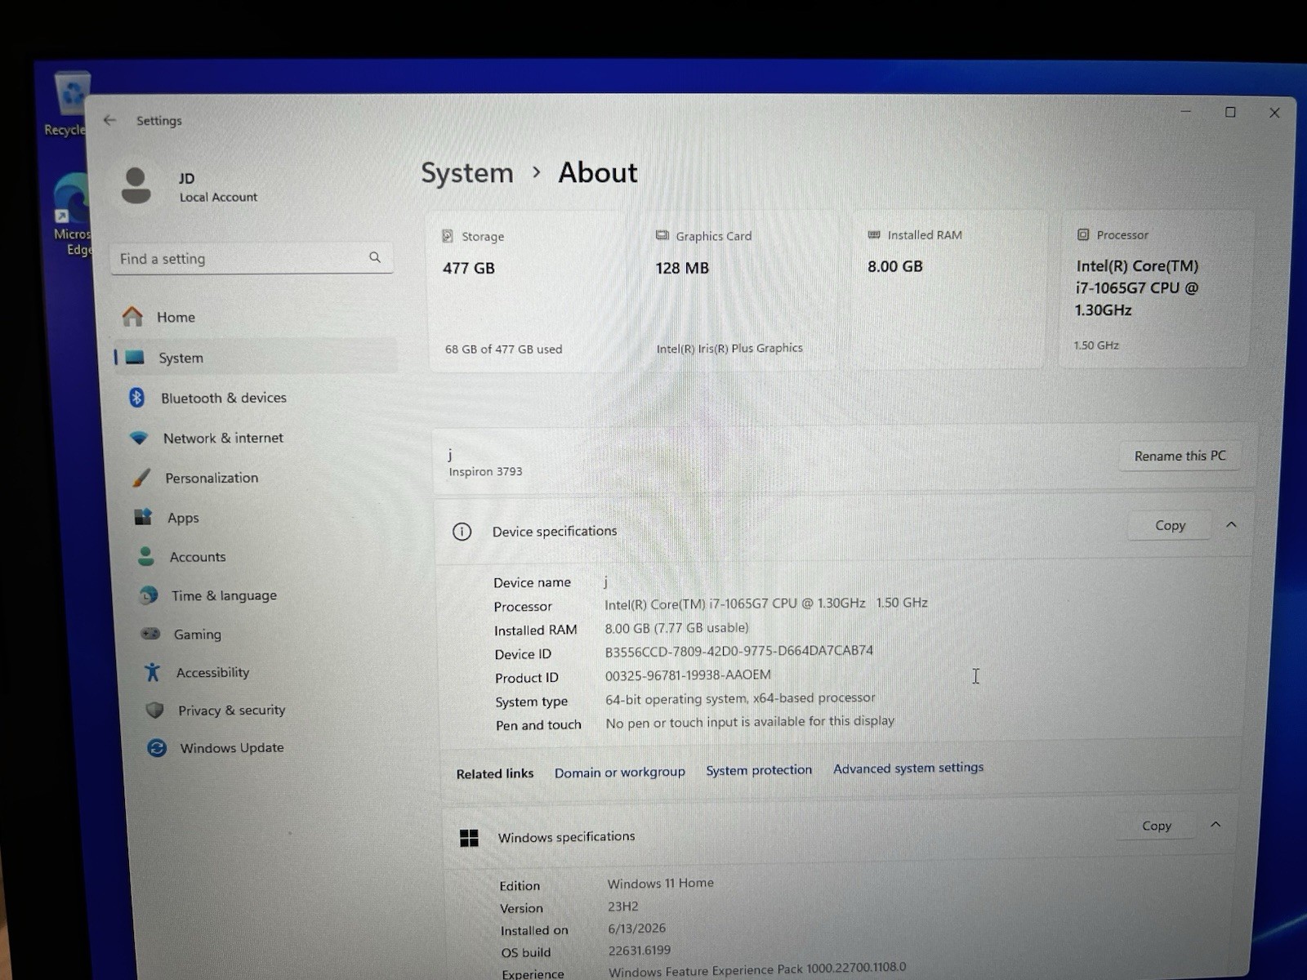Click the Network wifi icon
This screenshot has width=1307, height=980.
139,438
